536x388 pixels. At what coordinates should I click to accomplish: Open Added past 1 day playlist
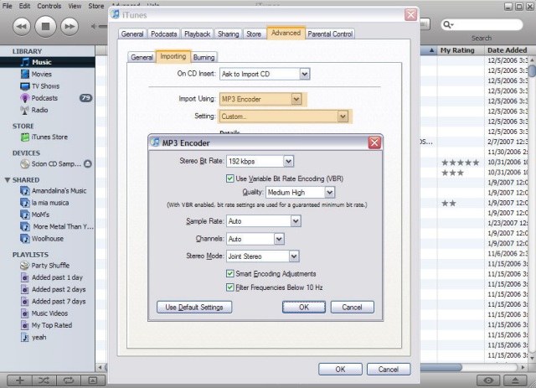pos(57,277)
